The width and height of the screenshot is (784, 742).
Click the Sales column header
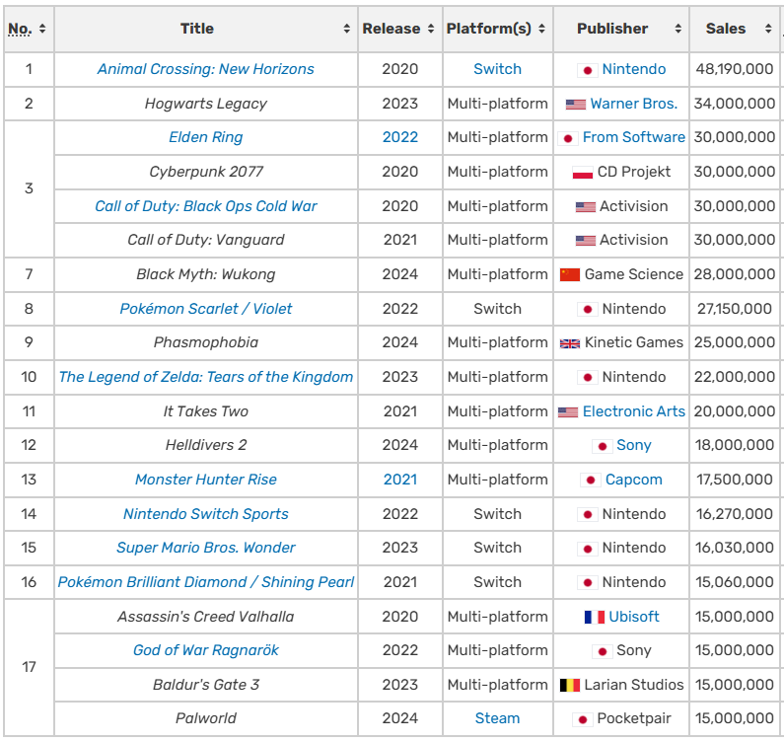(x=734, y=29)
